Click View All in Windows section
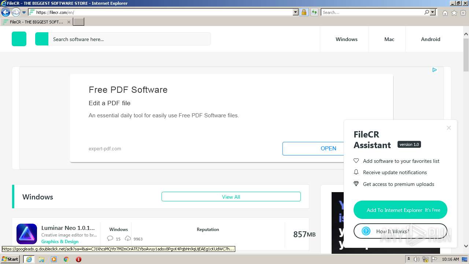Screen dimensions: 469x264 [x=231, y=197]
